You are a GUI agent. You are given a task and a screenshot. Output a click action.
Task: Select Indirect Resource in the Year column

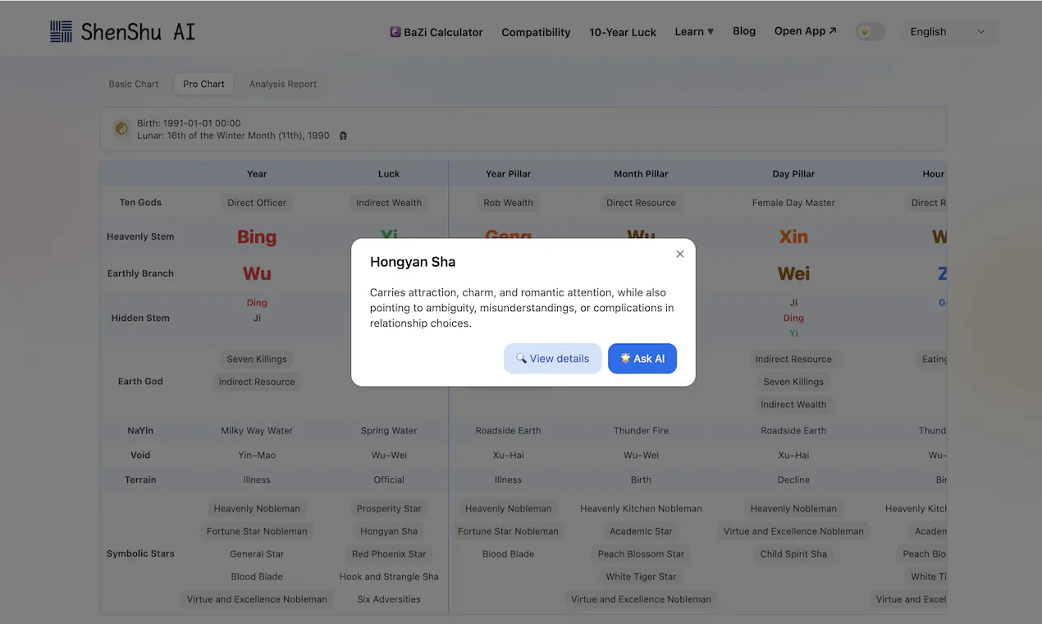[x=257, y=382]
